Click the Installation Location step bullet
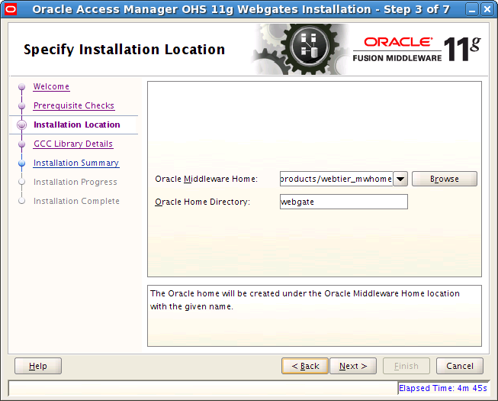Screen dimensions: 498x401 pyautogui.click(x=21, y=125)
